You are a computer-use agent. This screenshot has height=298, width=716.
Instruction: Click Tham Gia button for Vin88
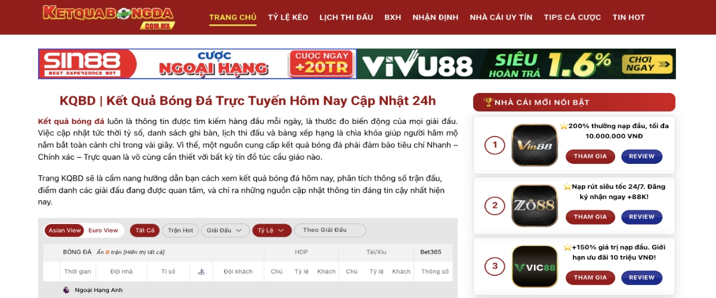click(x=590, y=157)
